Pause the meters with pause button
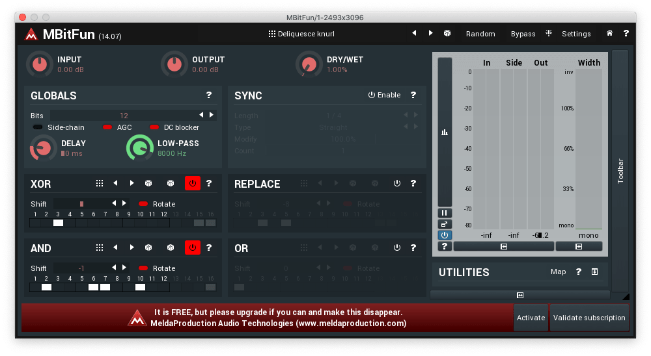 (445, 213)
